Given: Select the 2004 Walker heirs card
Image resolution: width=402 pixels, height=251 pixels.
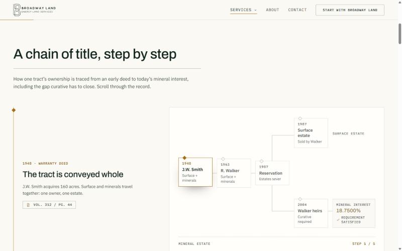Looking at the screenshot, I should [311, 213].
